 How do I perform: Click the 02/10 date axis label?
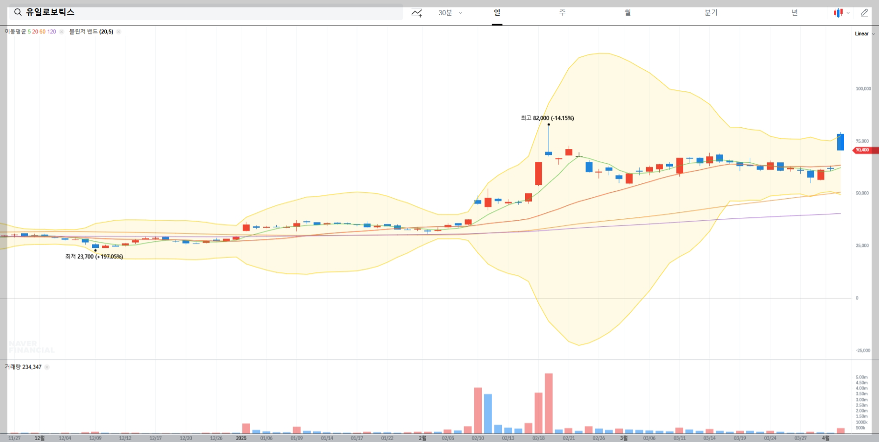tap(478, 438)
